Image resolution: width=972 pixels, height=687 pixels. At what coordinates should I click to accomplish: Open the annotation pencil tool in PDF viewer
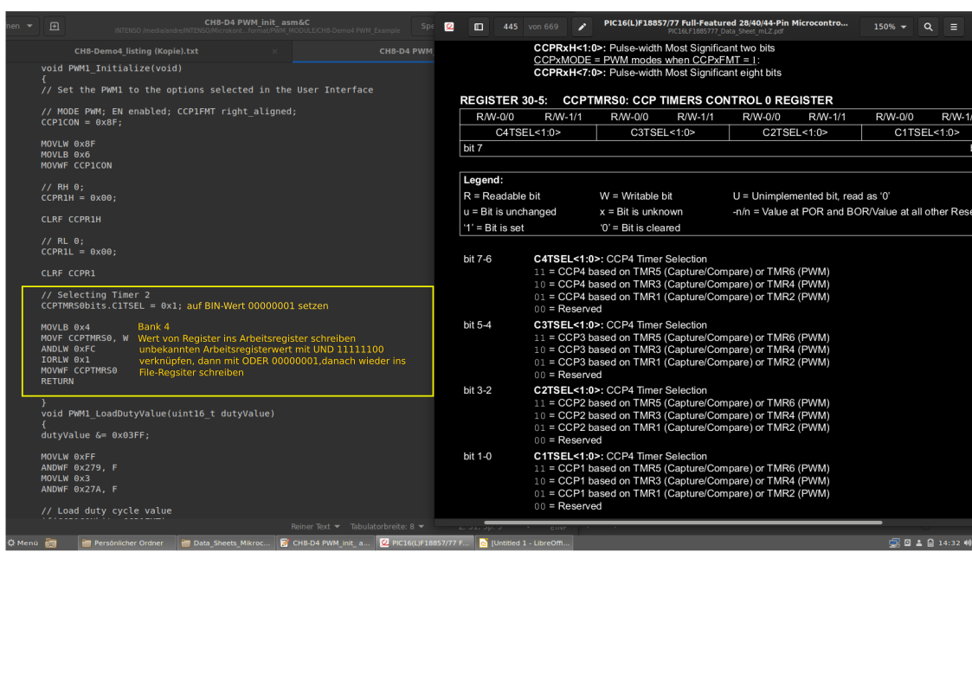coord(582,27)
